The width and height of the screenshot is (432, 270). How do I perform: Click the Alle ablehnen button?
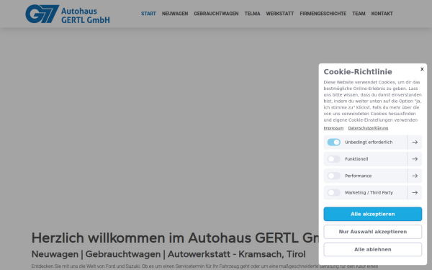coord(373,249)
